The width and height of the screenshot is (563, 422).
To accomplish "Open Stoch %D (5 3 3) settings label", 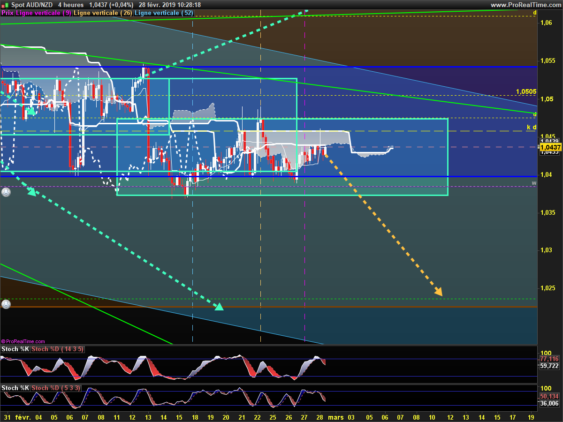I will coord(55,388).
